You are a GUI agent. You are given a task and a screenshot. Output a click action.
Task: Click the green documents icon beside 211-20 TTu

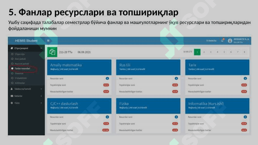52,52
